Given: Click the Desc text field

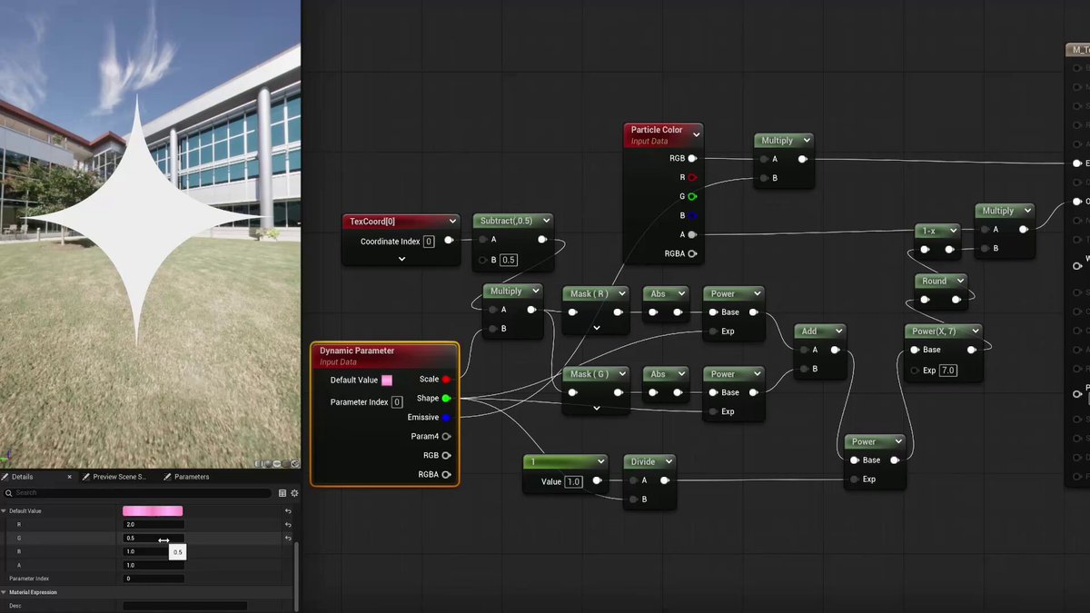Looking at the screenshot, I should [185, 606].
